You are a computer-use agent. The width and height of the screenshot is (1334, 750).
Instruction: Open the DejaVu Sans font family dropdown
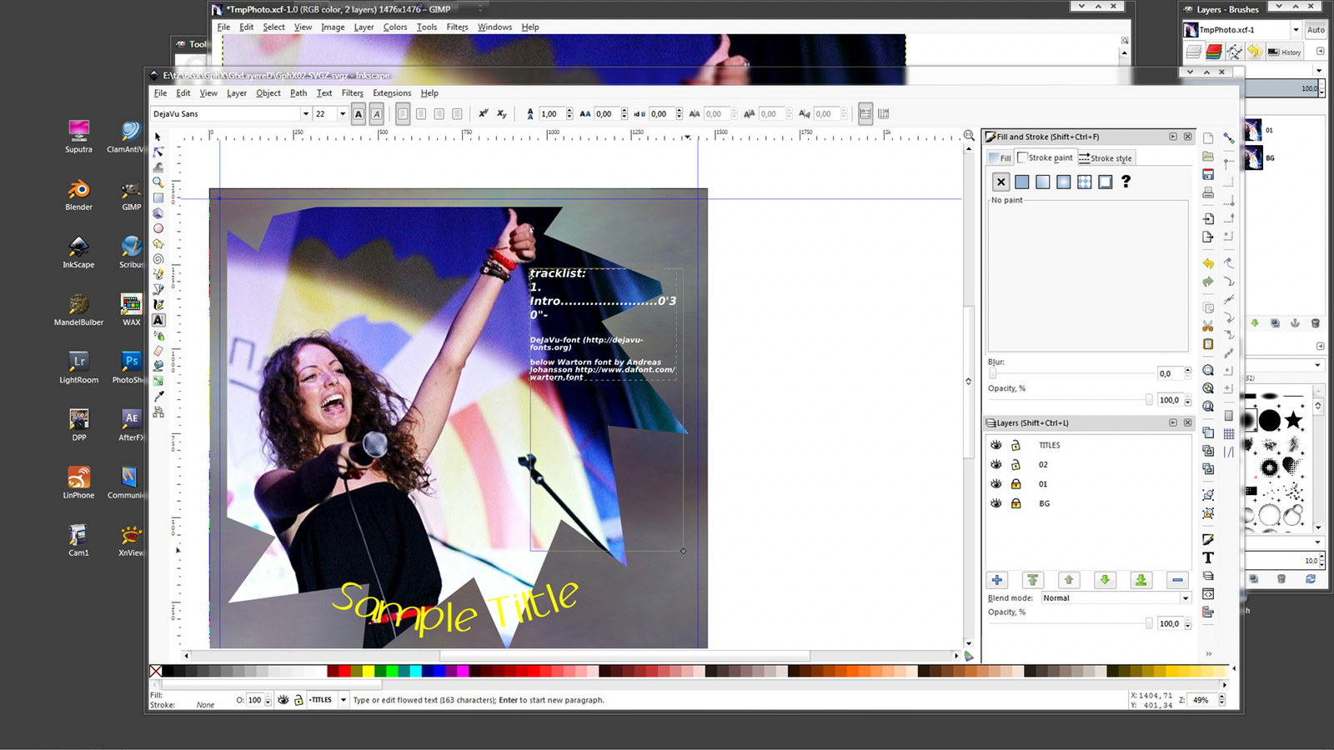(x=306, y=114)
